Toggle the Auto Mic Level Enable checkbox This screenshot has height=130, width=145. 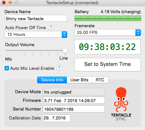tap(7, 68)
